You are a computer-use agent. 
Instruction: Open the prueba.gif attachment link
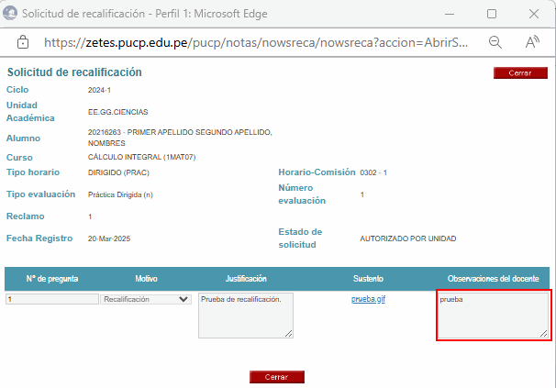click(x=368, y=299)
